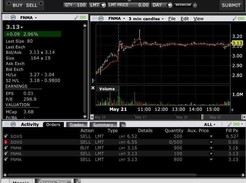The width and height of the screenshot is (246, 183).
Task: Click status icon of FNMA BUY order
Action: [x=6, y=148]
